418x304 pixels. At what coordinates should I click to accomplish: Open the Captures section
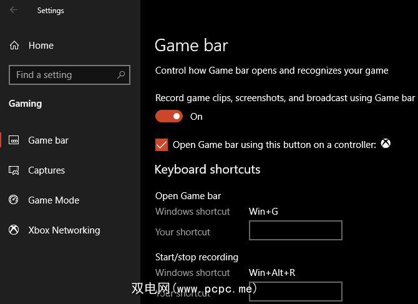click(x=46, y=170)
